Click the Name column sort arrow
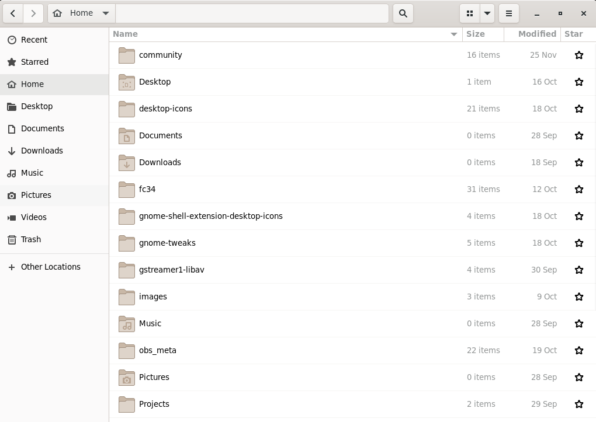This screenshot has width=596, height=422. coord(453,34)
